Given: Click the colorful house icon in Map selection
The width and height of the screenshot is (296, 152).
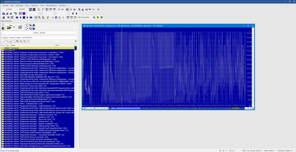Looking at the screenshot, I should tap(34, 25).
